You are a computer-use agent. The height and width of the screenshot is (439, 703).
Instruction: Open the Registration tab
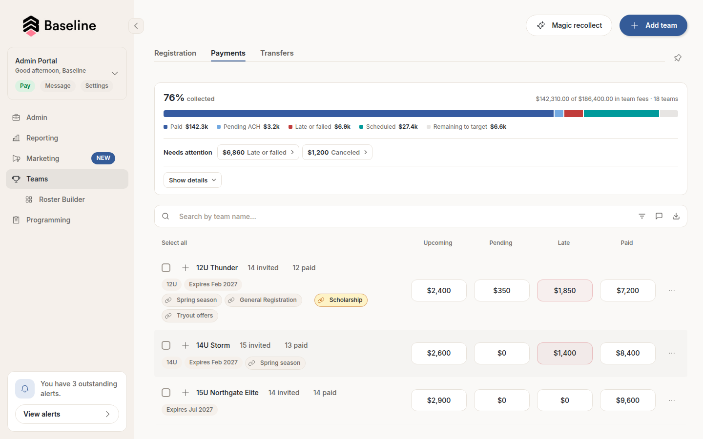175,53
